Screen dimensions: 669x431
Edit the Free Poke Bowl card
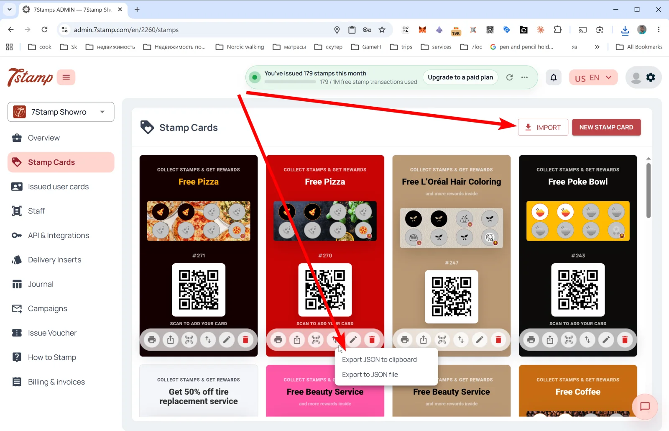(606, 340)
